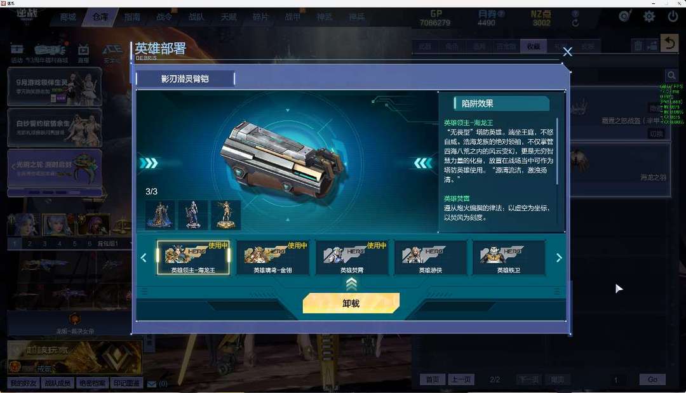This screenshot has height=393, width=686.
Task: Expand the upward chevron above 卸载
Action: point(351,284)
